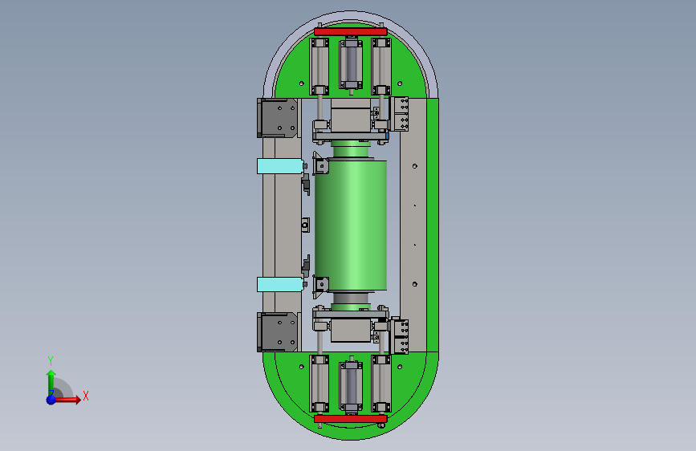Select the grey vertical plate on right side
Screen dimensions: 696x451
click(x=413, y=225)
